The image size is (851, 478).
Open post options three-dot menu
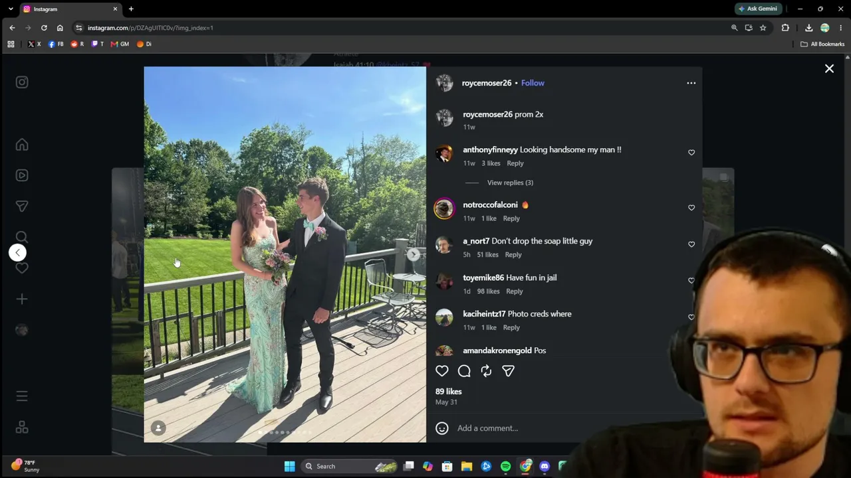click(x=691, y=83)
